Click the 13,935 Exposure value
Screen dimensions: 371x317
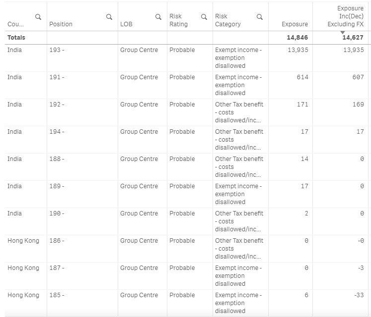click(297, 50)
